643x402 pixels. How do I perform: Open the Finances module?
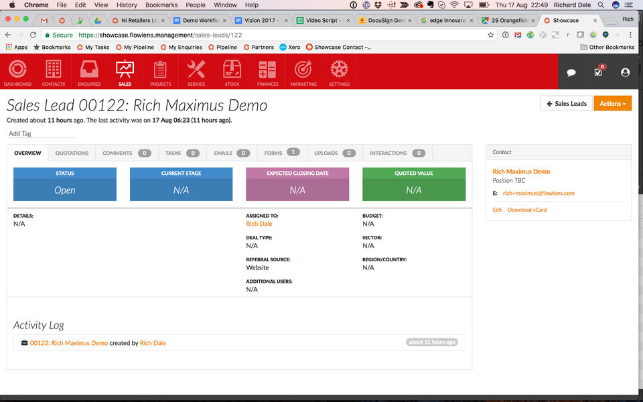pyautogui.click(x=267, y=72)
